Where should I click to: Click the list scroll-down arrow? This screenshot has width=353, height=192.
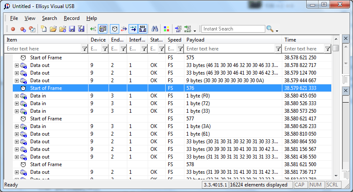click(x=336, y=176)
